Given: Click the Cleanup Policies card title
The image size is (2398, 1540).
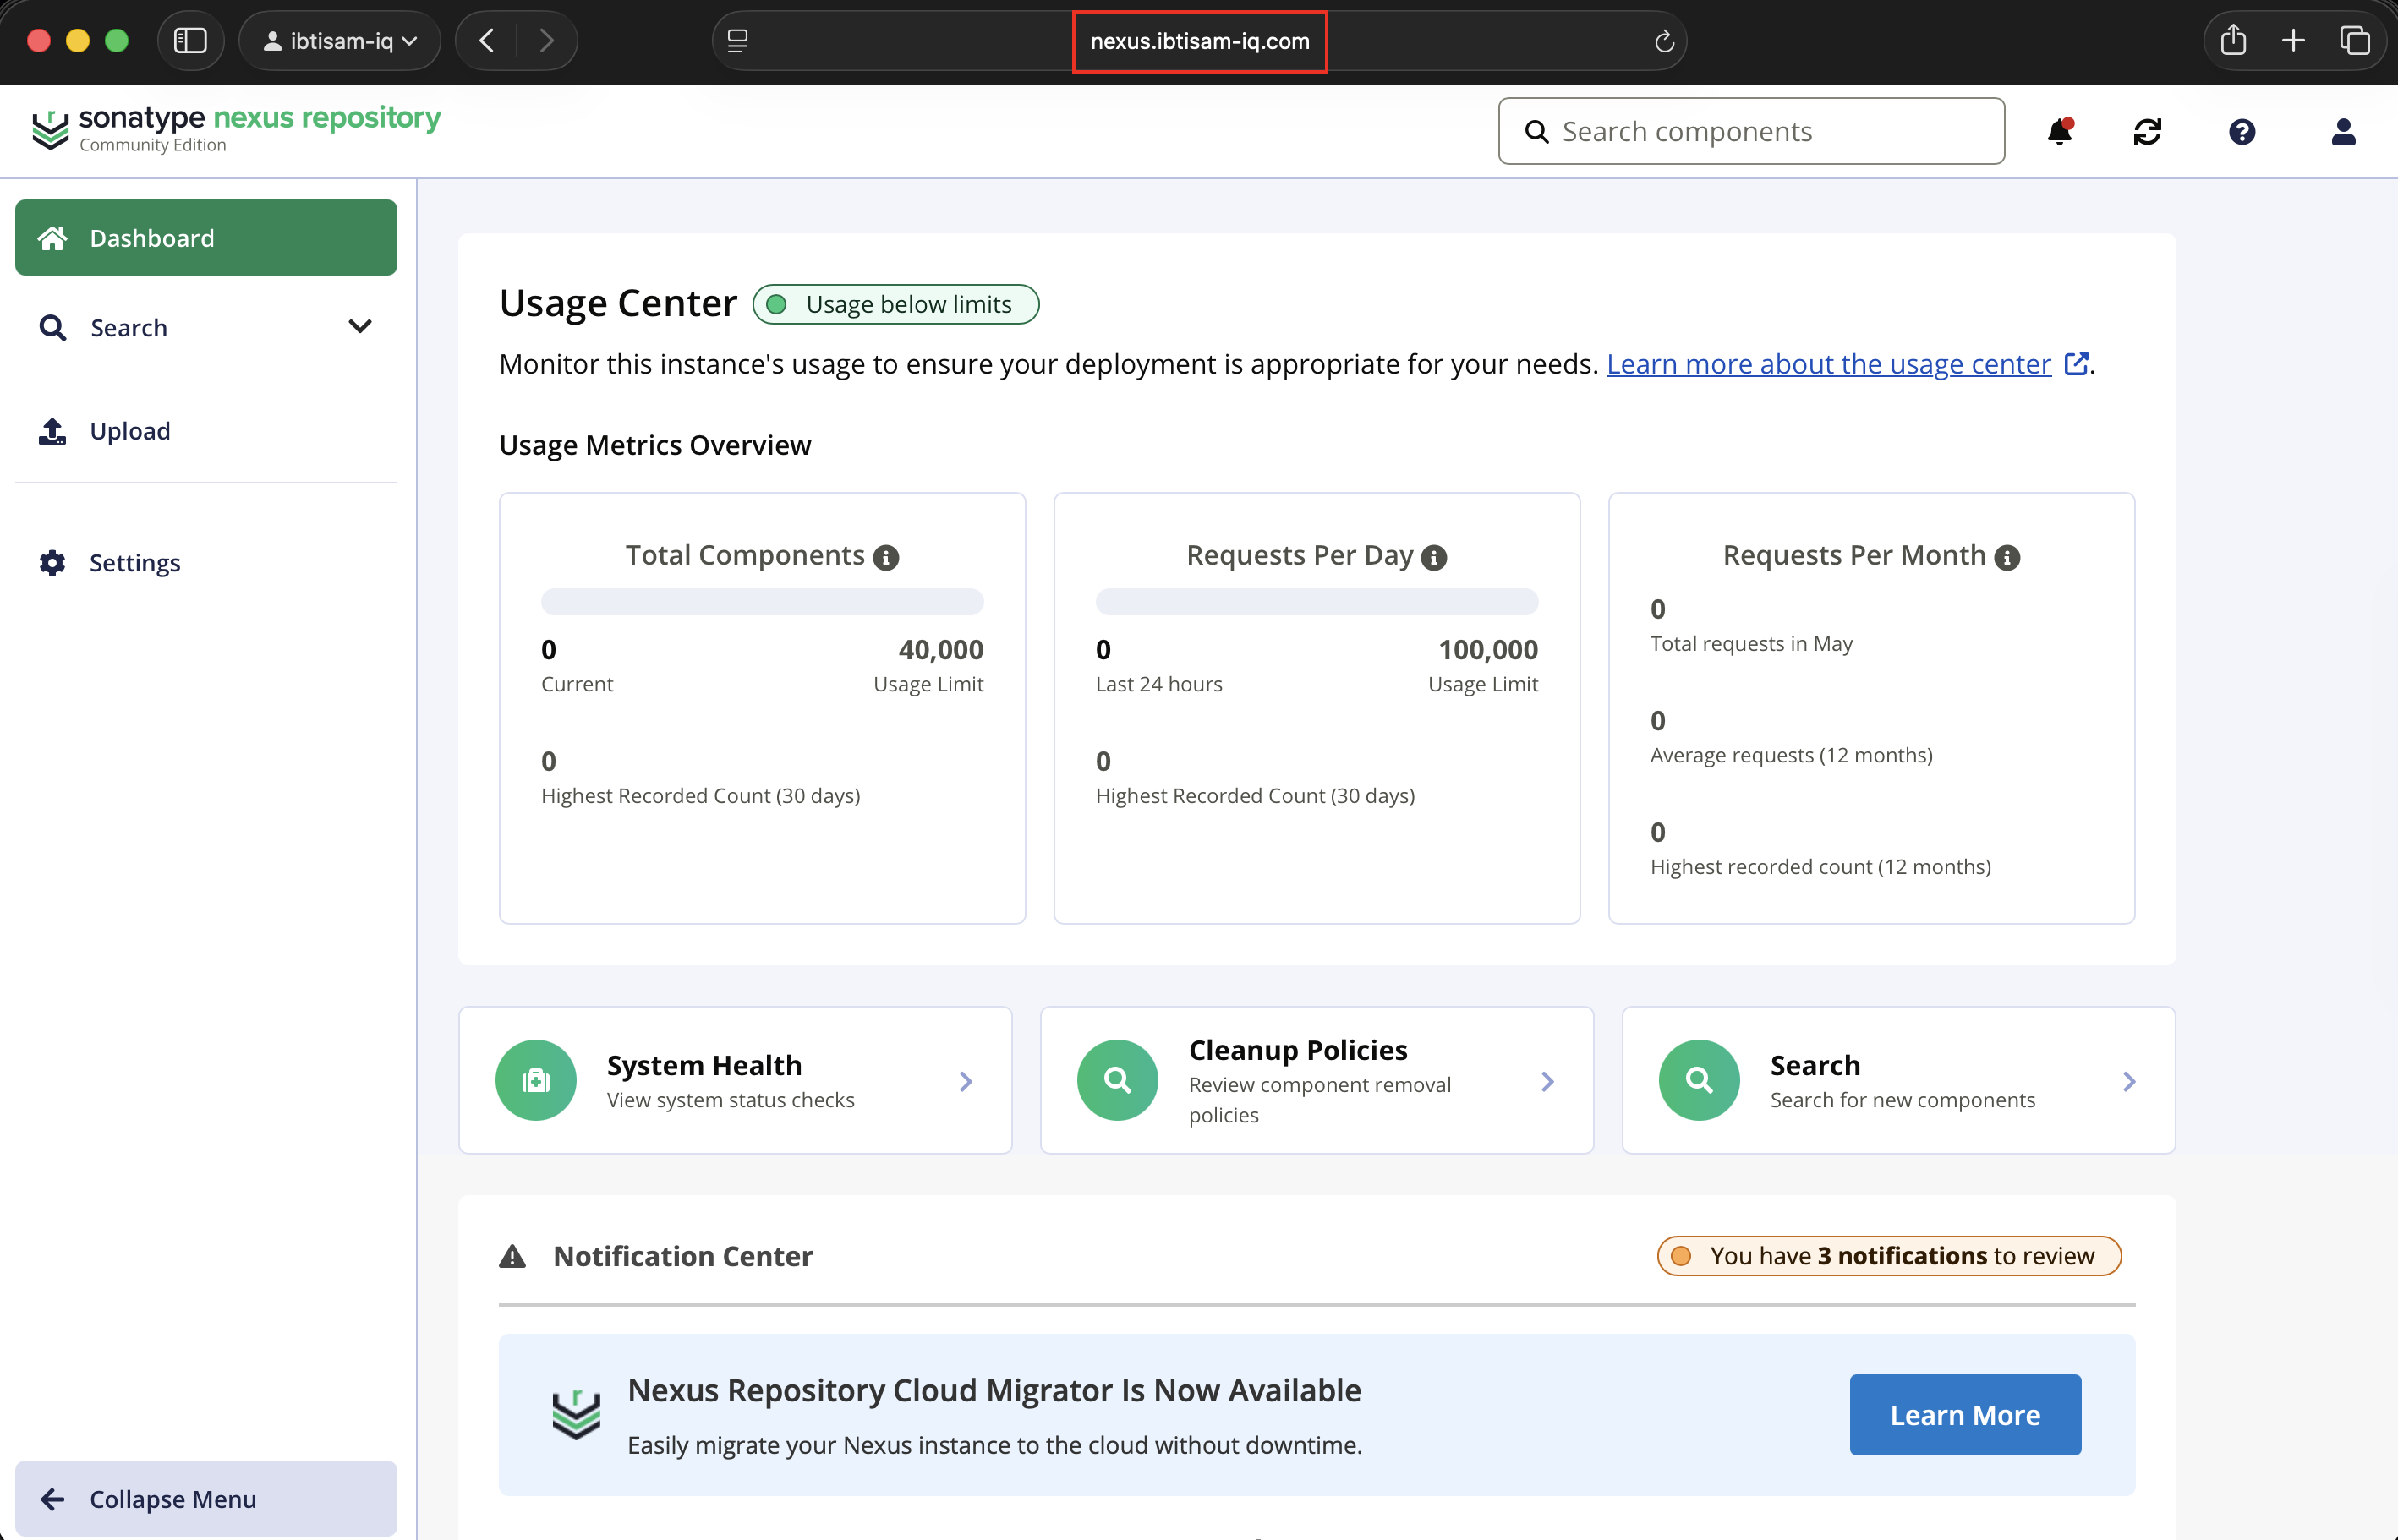Looking at the screenshot, I should 1298,1050.
